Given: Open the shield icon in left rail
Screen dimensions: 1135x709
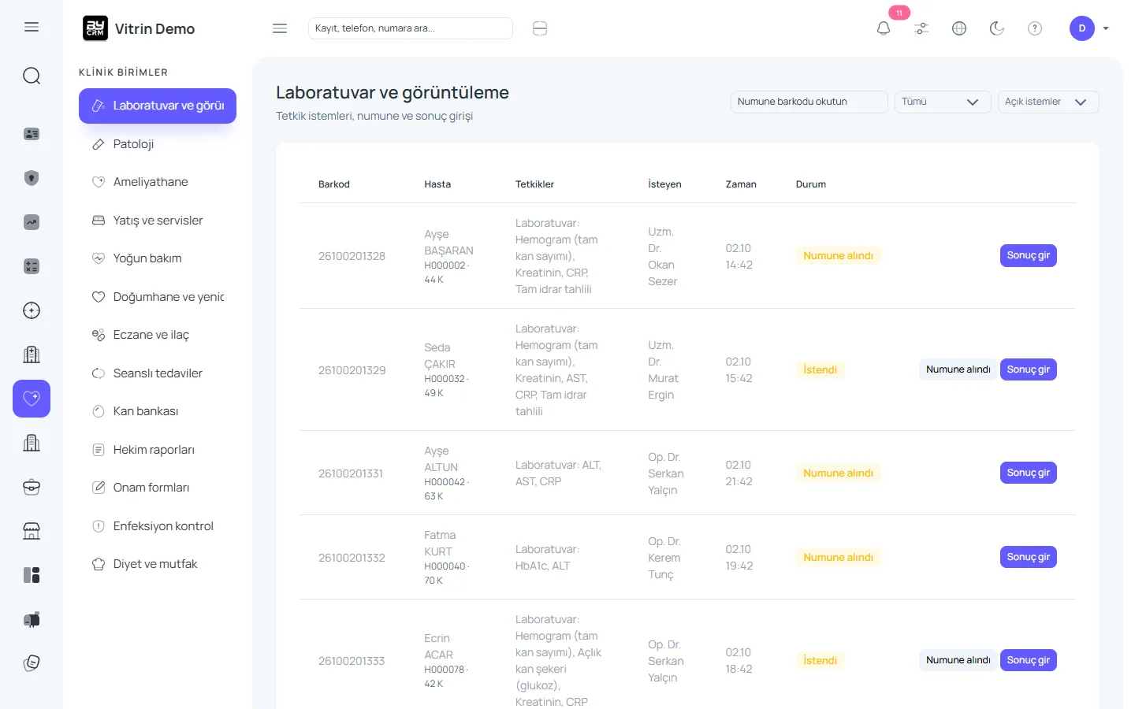Looking at the screenshot, I should coord(32,178).
